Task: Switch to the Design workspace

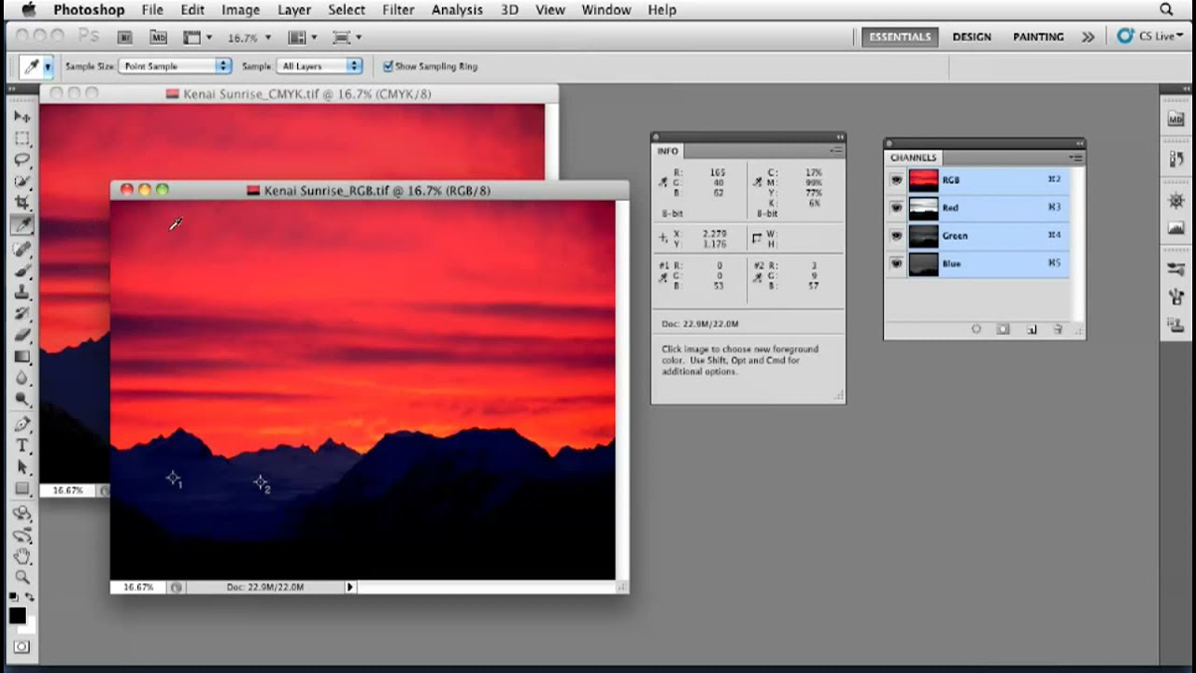Action: (972, 37)
